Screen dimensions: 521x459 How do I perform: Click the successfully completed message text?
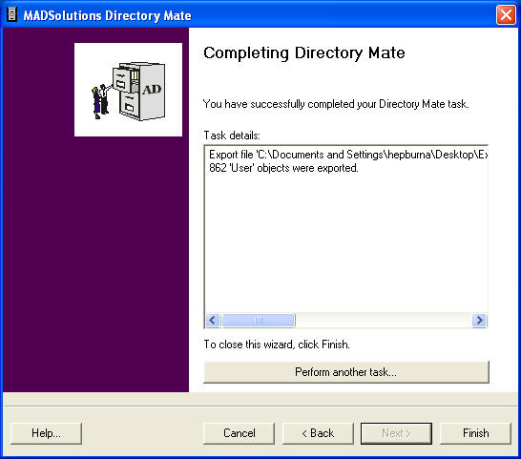coord(336,104)
